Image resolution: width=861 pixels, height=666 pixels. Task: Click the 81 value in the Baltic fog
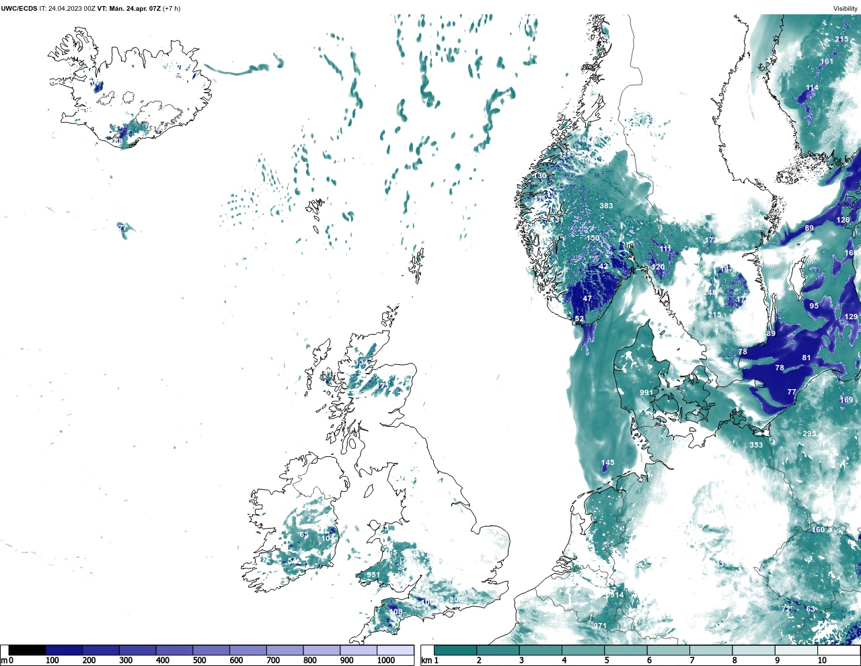click(807, 358)
